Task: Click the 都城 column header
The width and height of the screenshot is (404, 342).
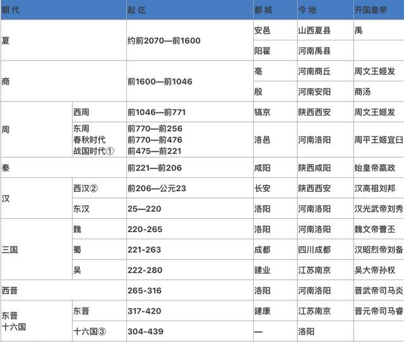Action: pyautogui.click(x=275, y=10)
